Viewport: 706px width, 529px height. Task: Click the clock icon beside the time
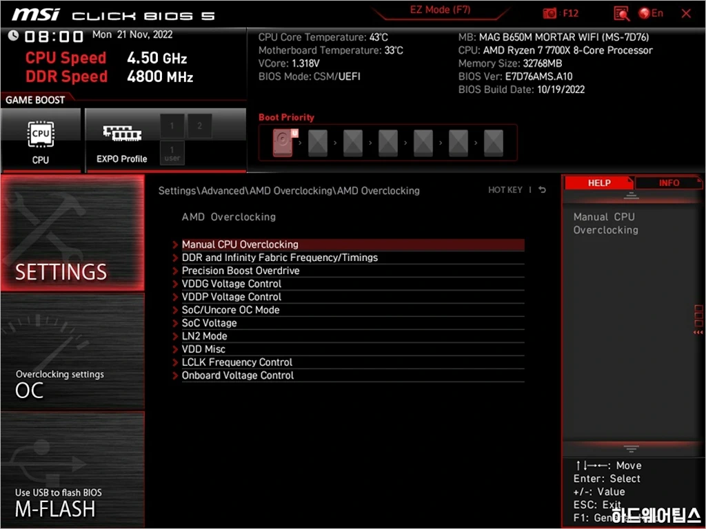pyautogui.click(x=14, y=35)
